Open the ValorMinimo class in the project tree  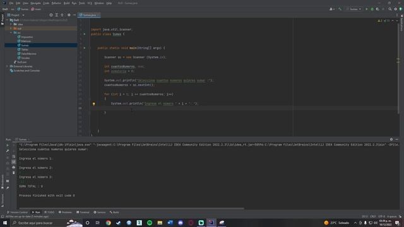tap(28, 54)
